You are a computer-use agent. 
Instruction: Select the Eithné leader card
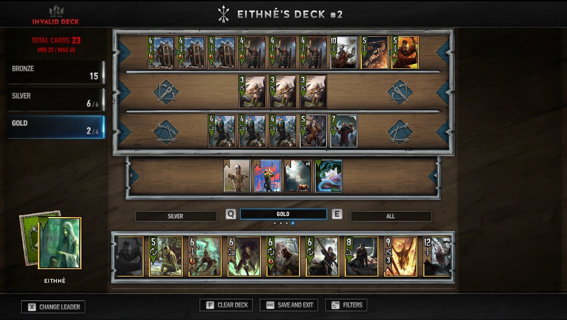[60, 243]
